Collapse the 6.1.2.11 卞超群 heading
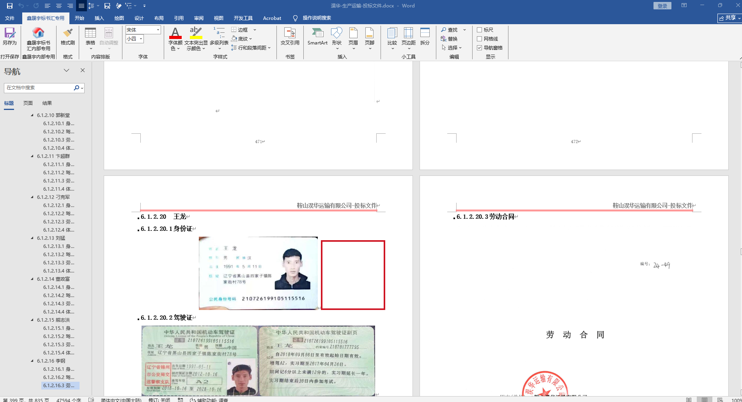The image size is (742, 402). [x=32, y=156]
